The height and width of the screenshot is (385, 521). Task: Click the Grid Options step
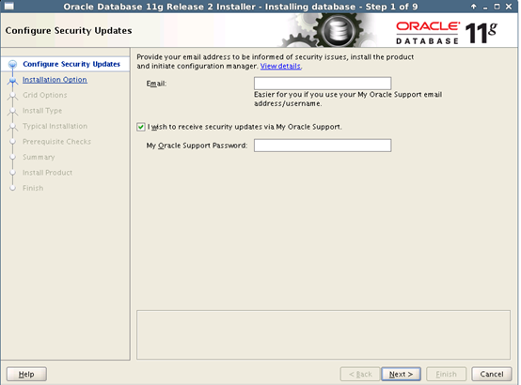[x=45, y=95]
